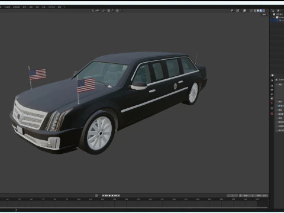Screen dimensions: 284x213
Task: Jump to timeline start frame
Action: (103, 196)
